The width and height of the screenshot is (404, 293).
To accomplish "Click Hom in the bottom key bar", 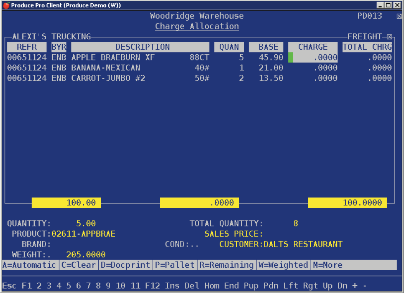I will coord(212,286).
